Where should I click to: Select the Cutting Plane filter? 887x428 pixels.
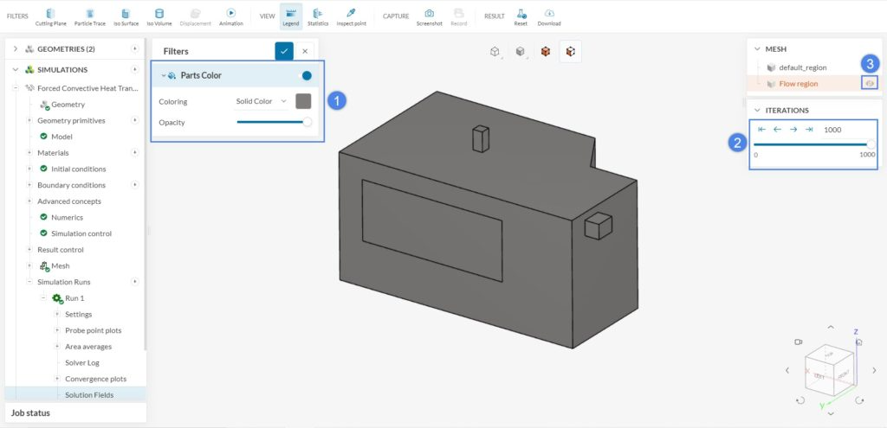50,16
